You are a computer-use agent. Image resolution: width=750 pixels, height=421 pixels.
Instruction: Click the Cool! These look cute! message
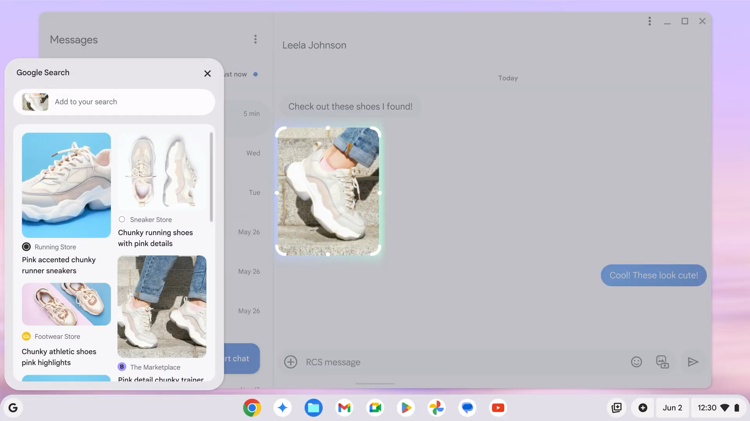654,275
